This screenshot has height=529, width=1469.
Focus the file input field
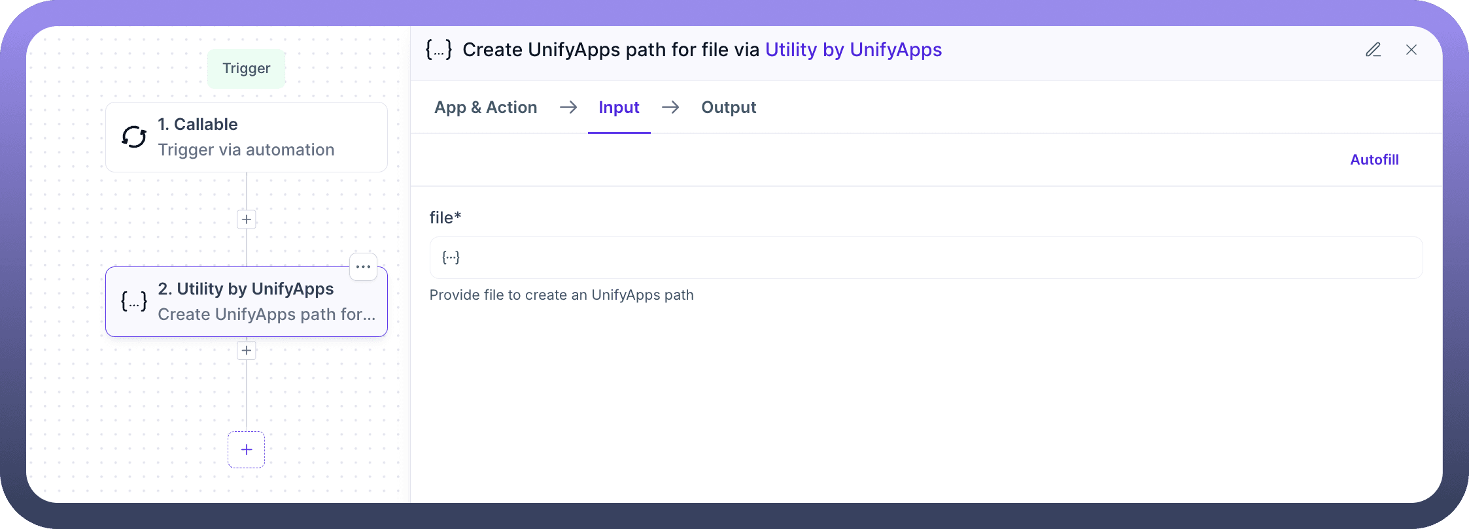coord(925,257)
